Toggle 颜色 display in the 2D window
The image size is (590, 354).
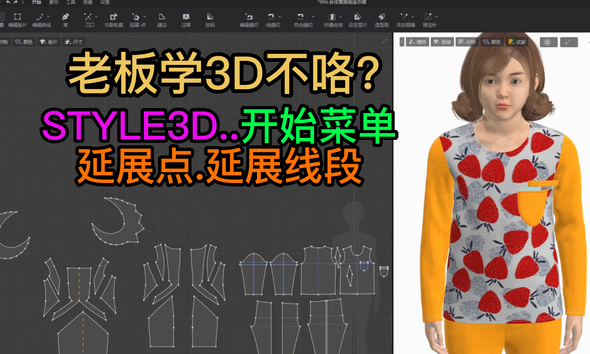(x=24, y=42)
